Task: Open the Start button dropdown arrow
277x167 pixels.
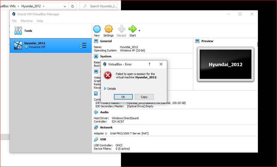Action: 139,31
